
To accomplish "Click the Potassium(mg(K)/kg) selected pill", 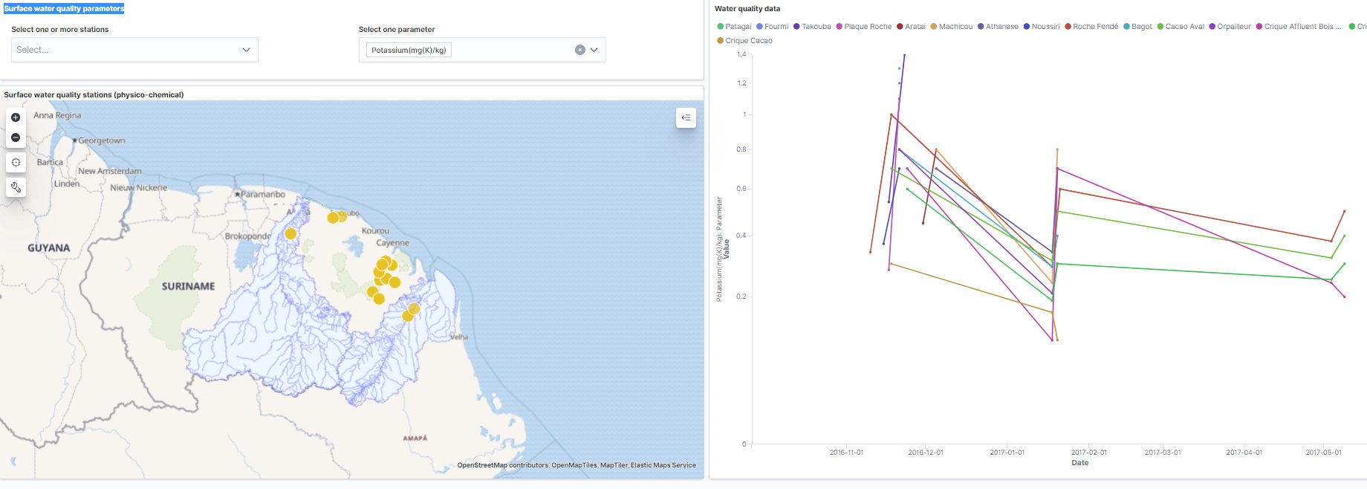I will coord(409,50).
